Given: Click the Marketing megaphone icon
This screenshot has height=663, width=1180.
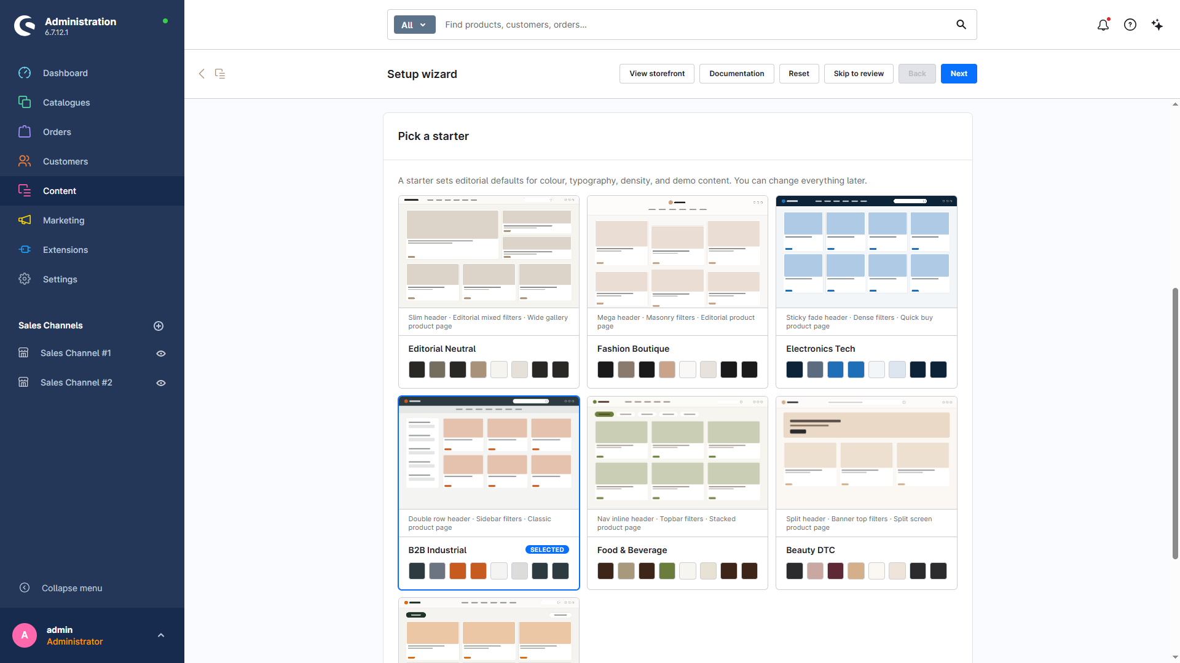Looking at the screenshot, I should tap(25, 220).
